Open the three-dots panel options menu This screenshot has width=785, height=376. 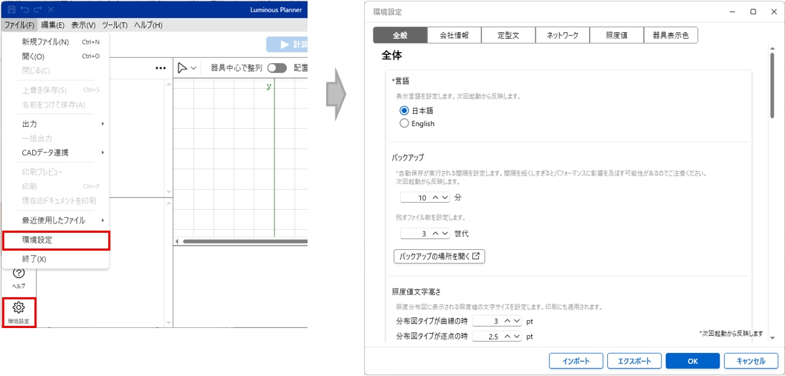[161, 68]
